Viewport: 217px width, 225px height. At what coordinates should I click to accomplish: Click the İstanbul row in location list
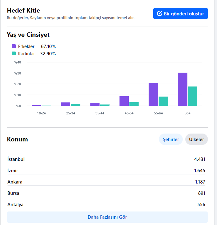pos(106,159)
